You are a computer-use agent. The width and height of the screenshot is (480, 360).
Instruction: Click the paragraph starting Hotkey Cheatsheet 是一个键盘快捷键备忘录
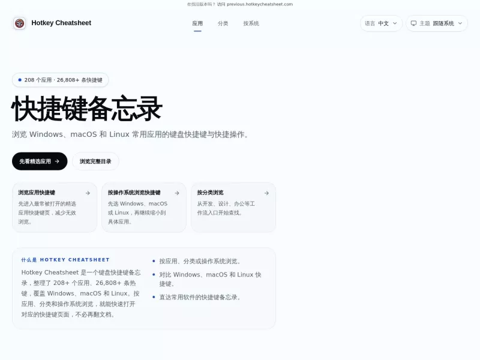[x=81, y=293]
